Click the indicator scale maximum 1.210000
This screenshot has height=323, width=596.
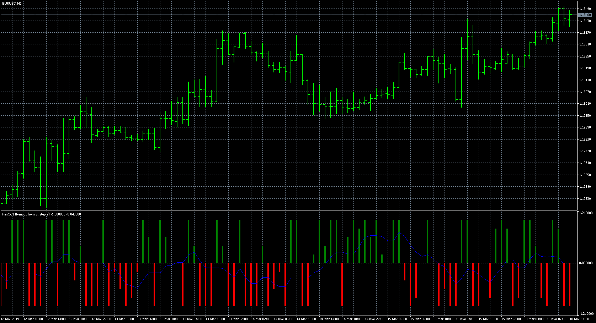coord(586,213)
